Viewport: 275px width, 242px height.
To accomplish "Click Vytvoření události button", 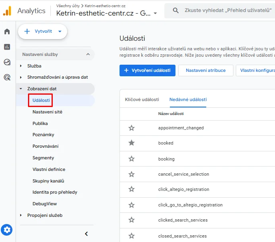I will [147, 70].
